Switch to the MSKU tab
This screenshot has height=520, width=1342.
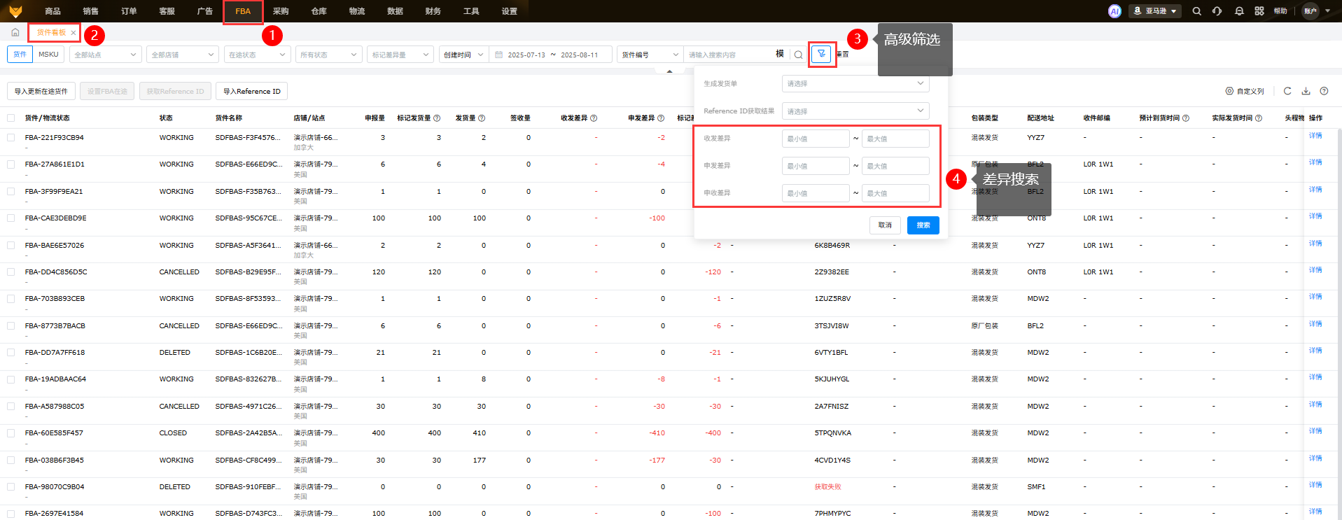pos(48,54)
